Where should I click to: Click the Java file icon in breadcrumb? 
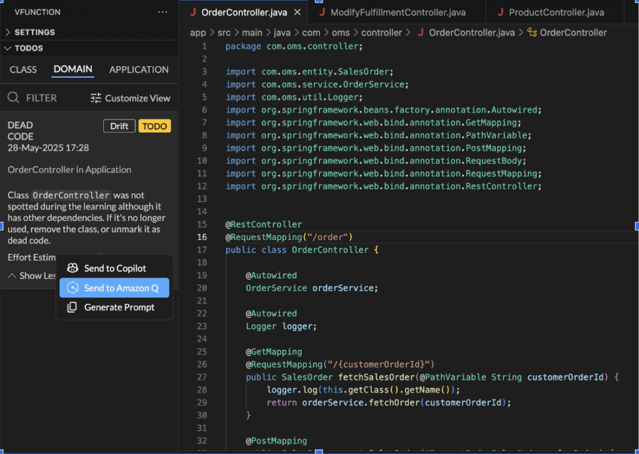click(x=421, y=32)
